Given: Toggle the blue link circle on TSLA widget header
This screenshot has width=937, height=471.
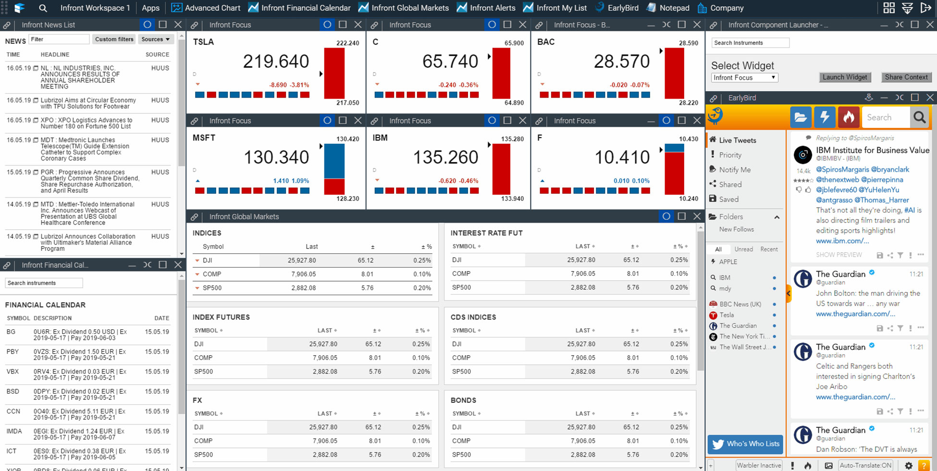Looking at the screenshot, I should (x=327, y=25).
